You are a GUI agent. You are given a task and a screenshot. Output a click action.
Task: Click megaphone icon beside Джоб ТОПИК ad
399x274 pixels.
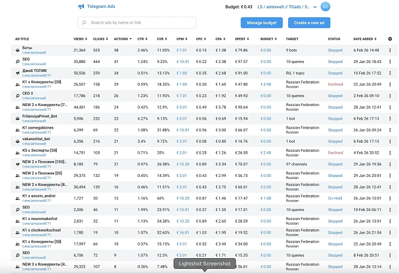(x=17, y=73)
